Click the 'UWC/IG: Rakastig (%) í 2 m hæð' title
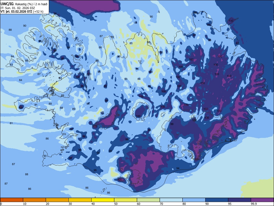 click(x=24, y=4)
